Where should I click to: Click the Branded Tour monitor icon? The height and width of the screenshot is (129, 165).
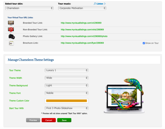point(11,23)
